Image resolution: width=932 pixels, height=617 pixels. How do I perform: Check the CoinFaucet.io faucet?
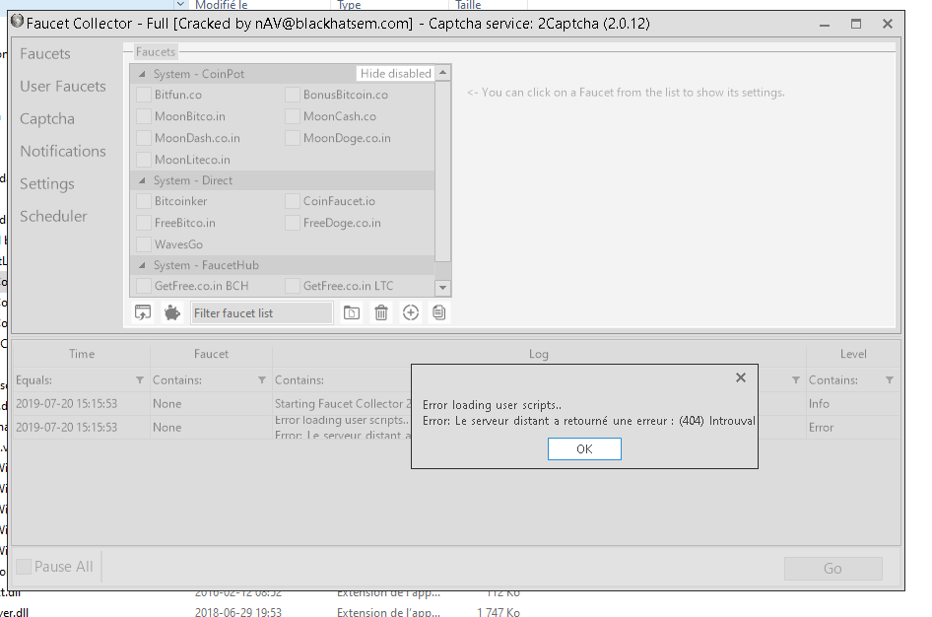point(292,201)
